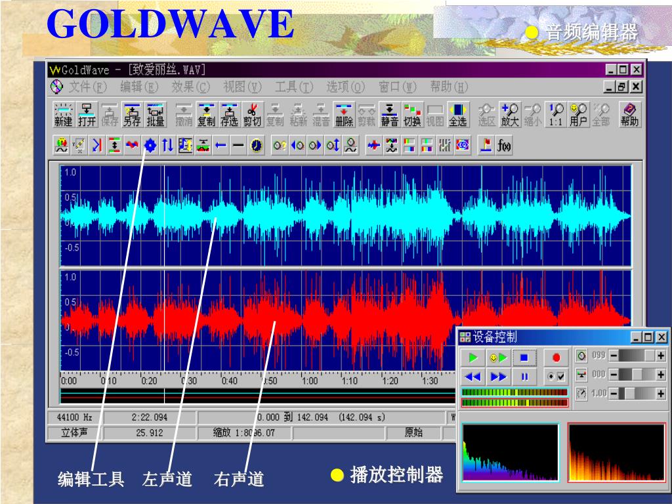Click the 44100 Hz status bar field
Viewport: 672px width, 504px height.
75,417
